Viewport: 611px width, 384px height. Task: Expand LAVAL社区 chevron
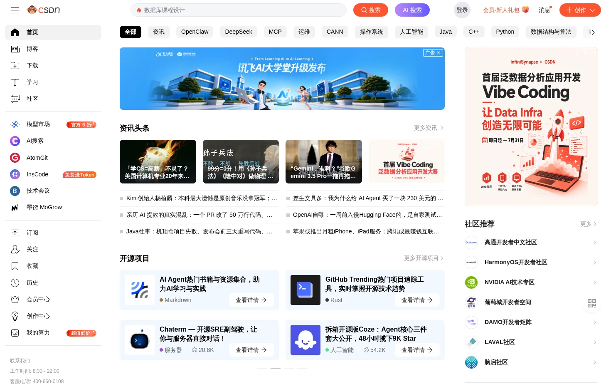pyautogui.click(x=595, y=342)
